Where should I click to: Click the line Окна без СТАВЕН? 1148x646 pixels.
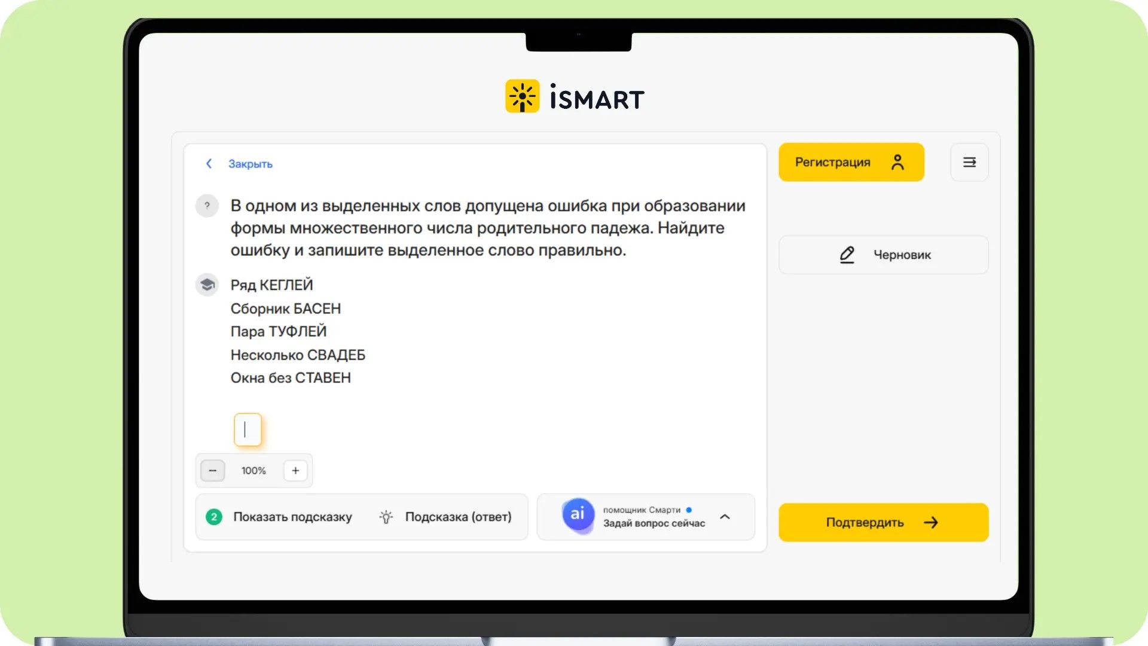click(291, 378)
